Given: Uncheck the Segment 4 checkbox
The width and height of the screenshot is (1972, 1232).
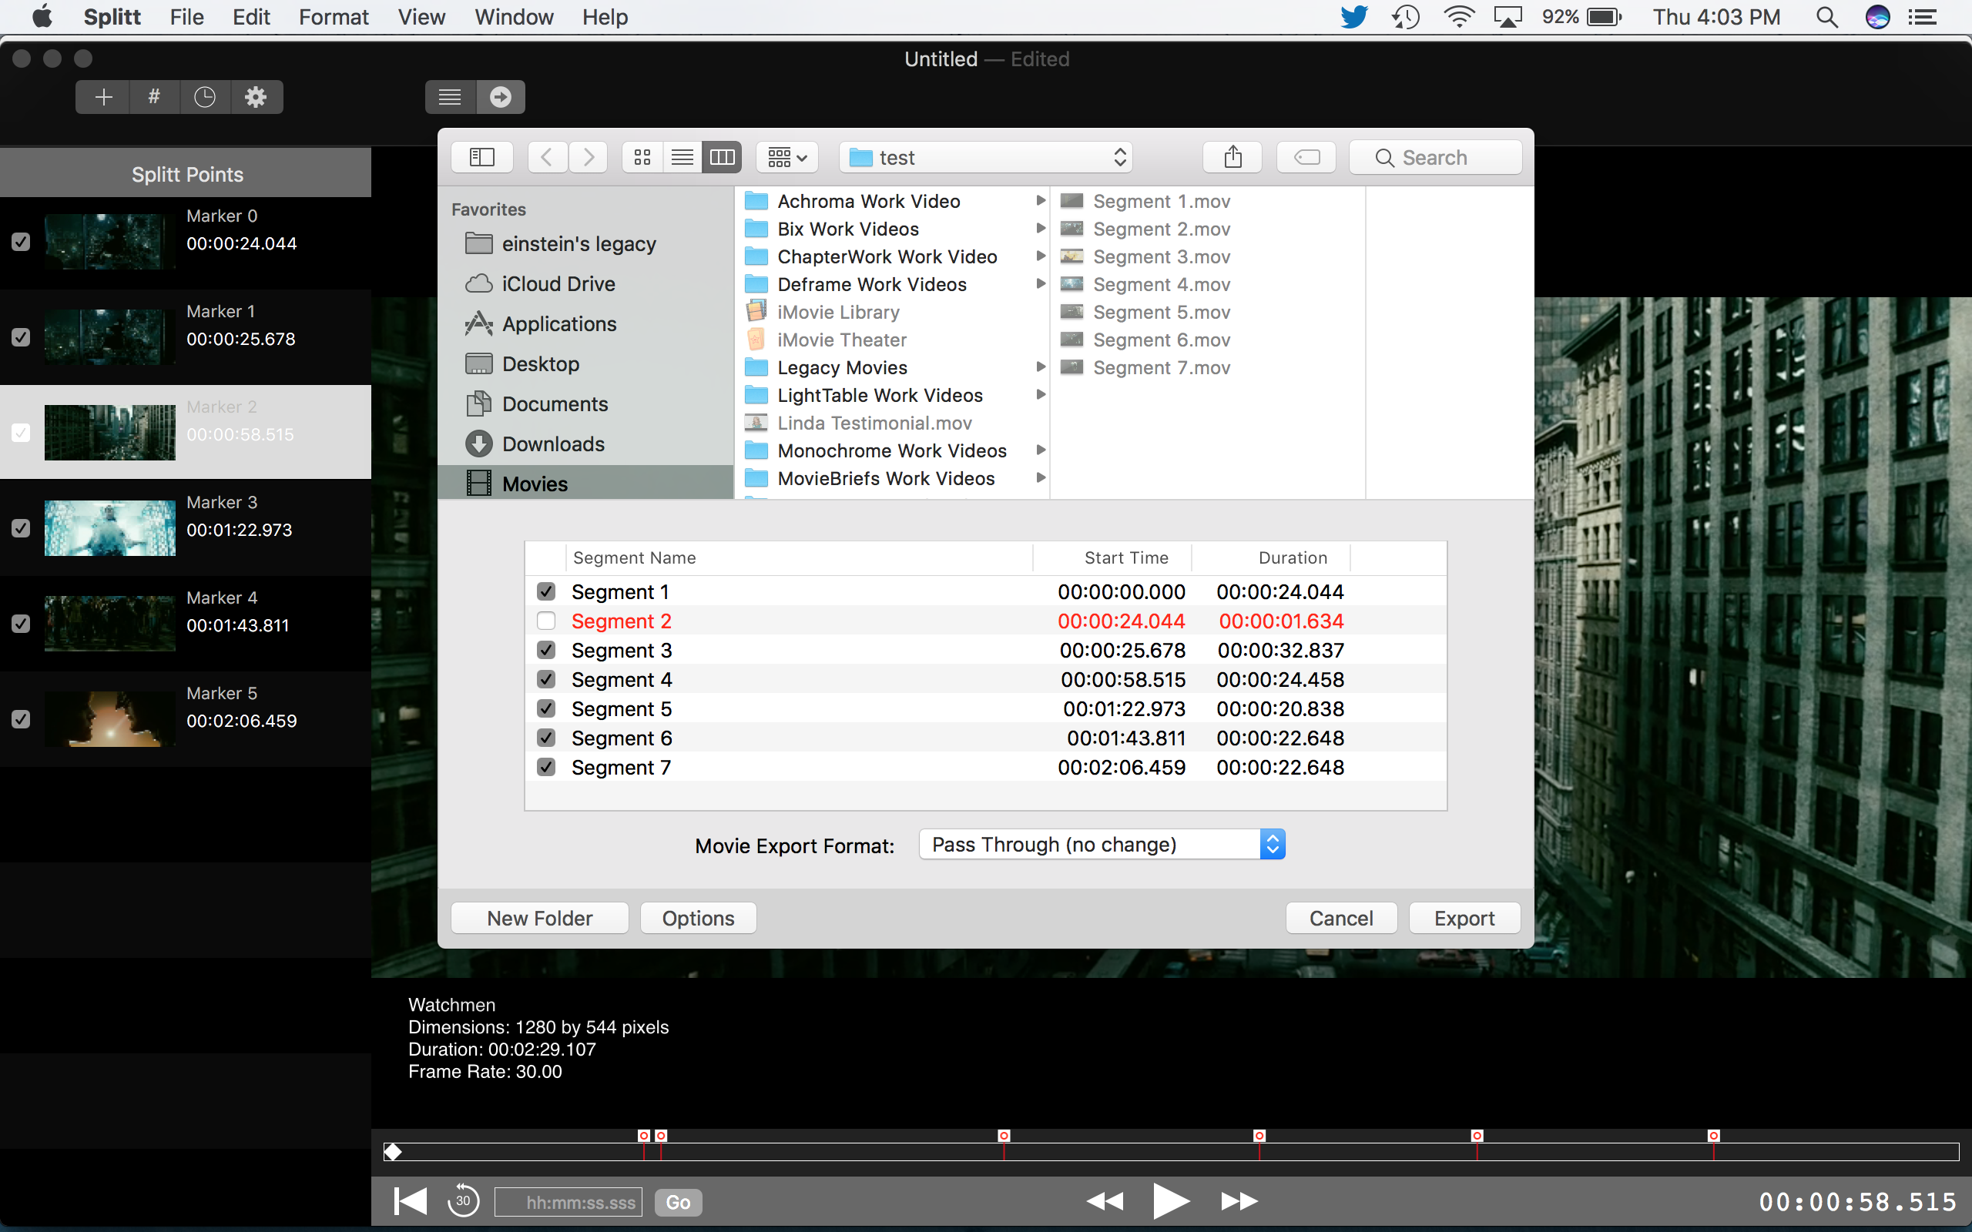Looking at the screenshot, I should [546, 680].
